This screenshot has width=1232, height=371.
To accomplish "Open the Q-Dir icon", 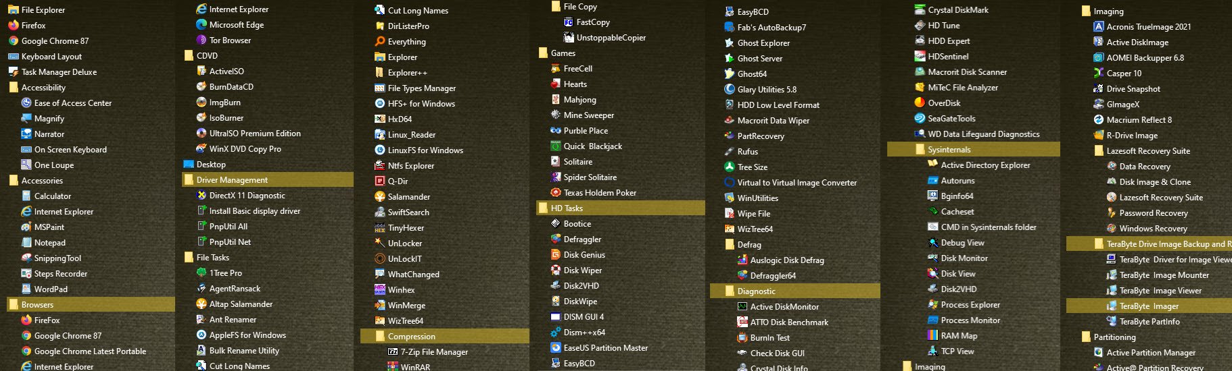I will click(x=380, y=181).
